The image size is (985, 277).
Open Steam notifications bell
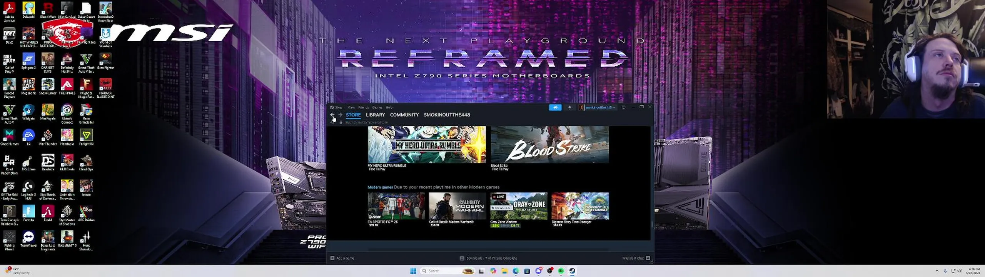[x=569, y=107]
